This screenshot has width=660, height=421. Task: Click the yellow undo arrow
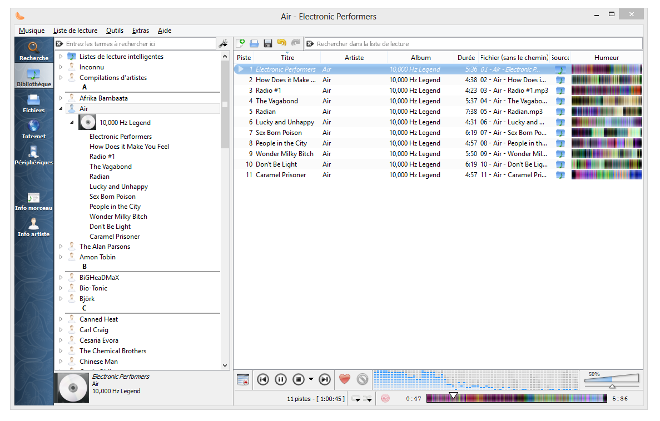[x=281, y=43]
